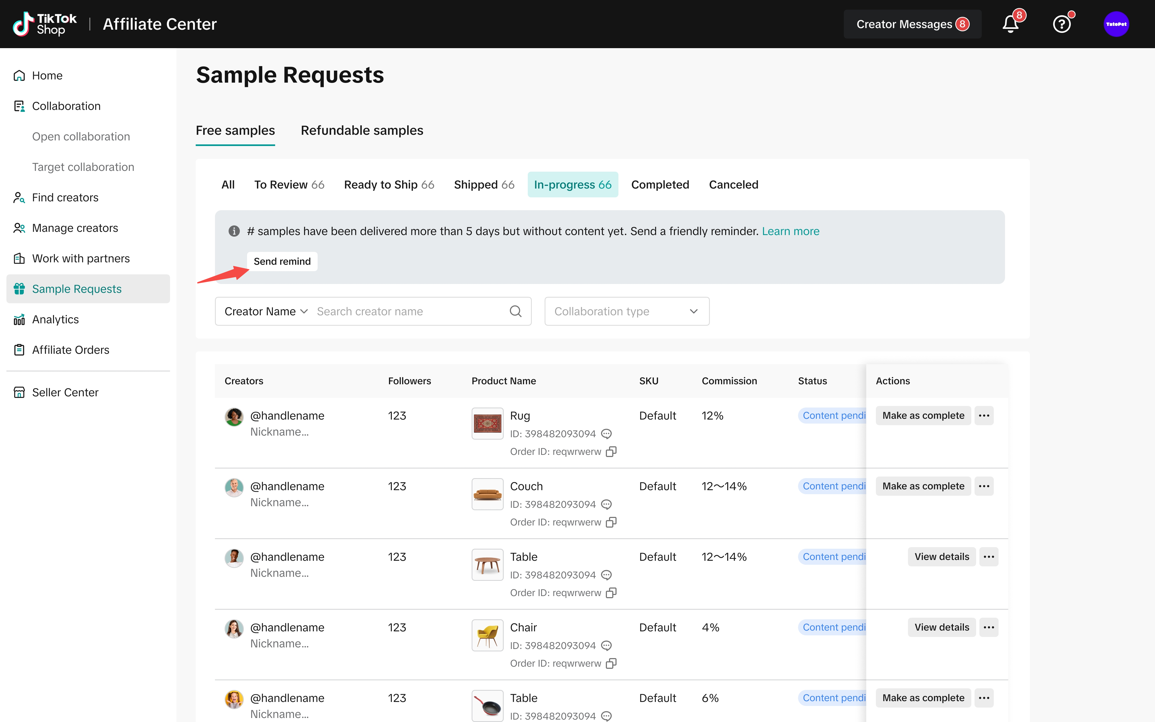Click the help question mark icon
This screenshot has height=722, width=1155.
pos(1061,24)
